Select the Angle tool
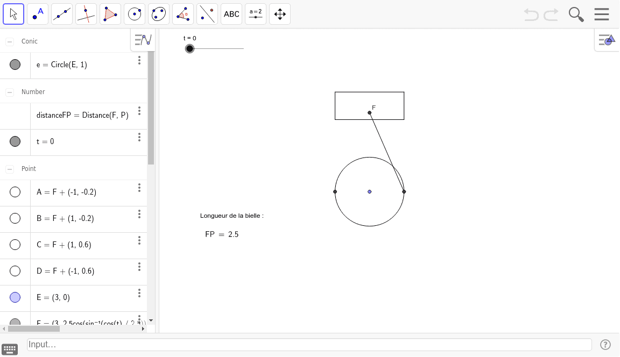 (182, 14)
